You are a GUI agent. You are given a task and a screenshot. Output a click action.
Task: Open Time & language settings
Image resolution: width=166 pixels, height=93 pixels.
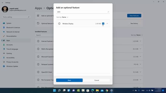tap(16, 49)
